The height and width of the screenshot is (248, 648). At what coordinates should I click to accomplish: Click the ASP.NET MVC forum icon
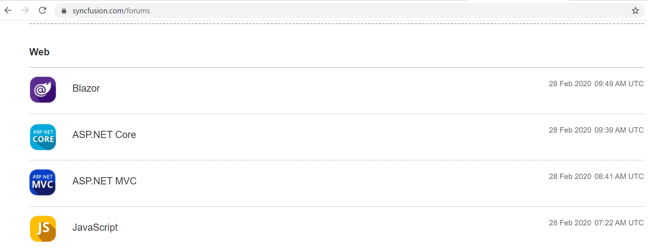42,182
